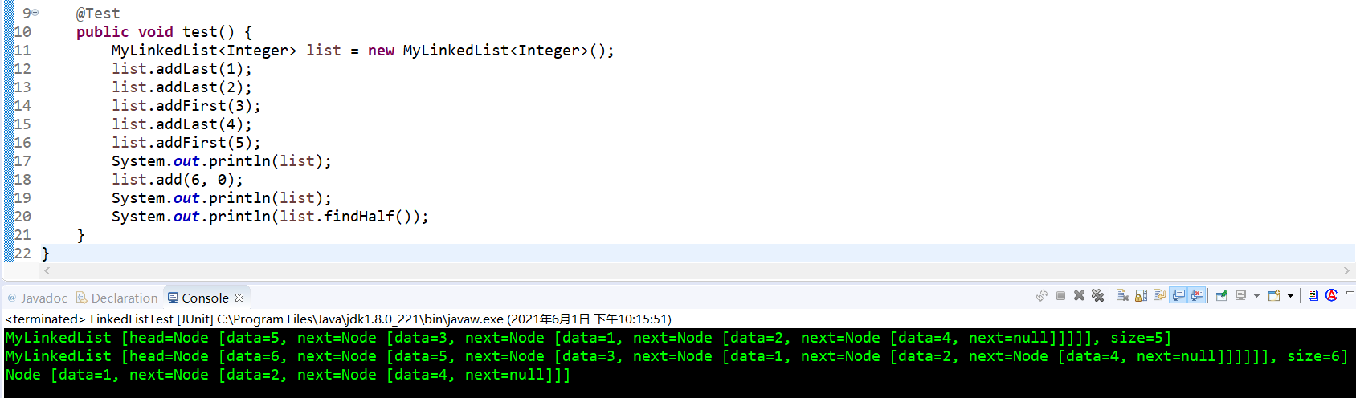Toggle Word Wrap in the Console
1356x398 pixels.
[x=1159, y=295]
